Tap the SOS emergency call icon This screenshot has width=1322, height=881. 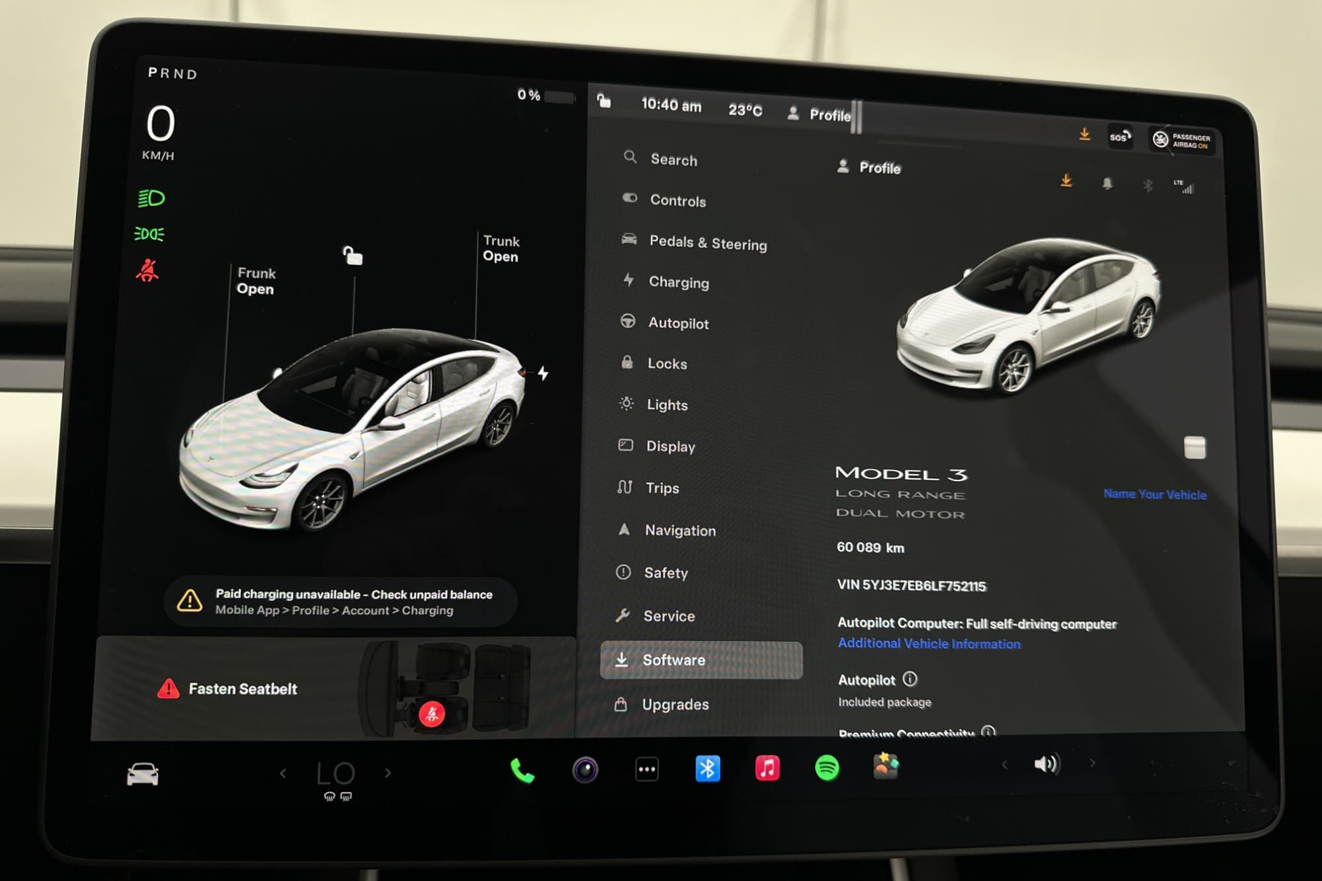[1120, 137]
